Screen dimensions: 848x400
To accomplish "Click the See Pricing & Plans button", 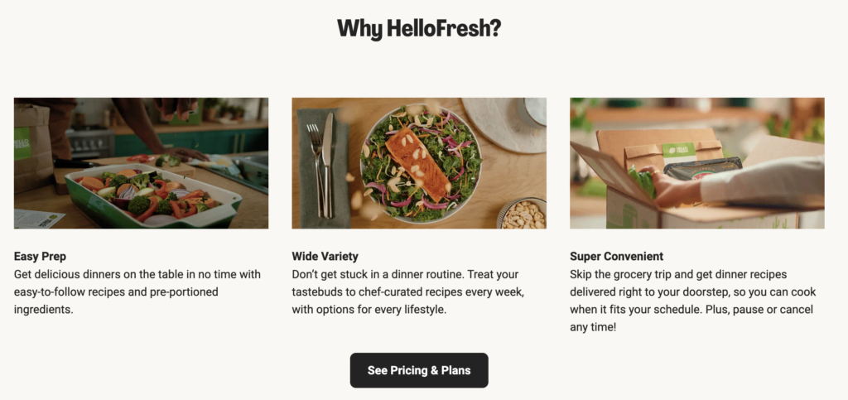I will tap(419, 370).
